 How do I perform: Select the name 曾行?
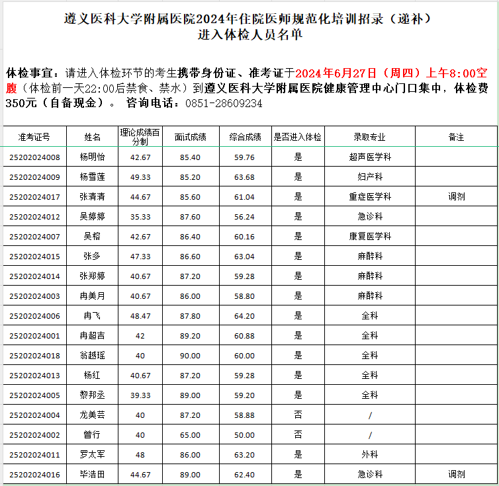click(x=92, y=434)
